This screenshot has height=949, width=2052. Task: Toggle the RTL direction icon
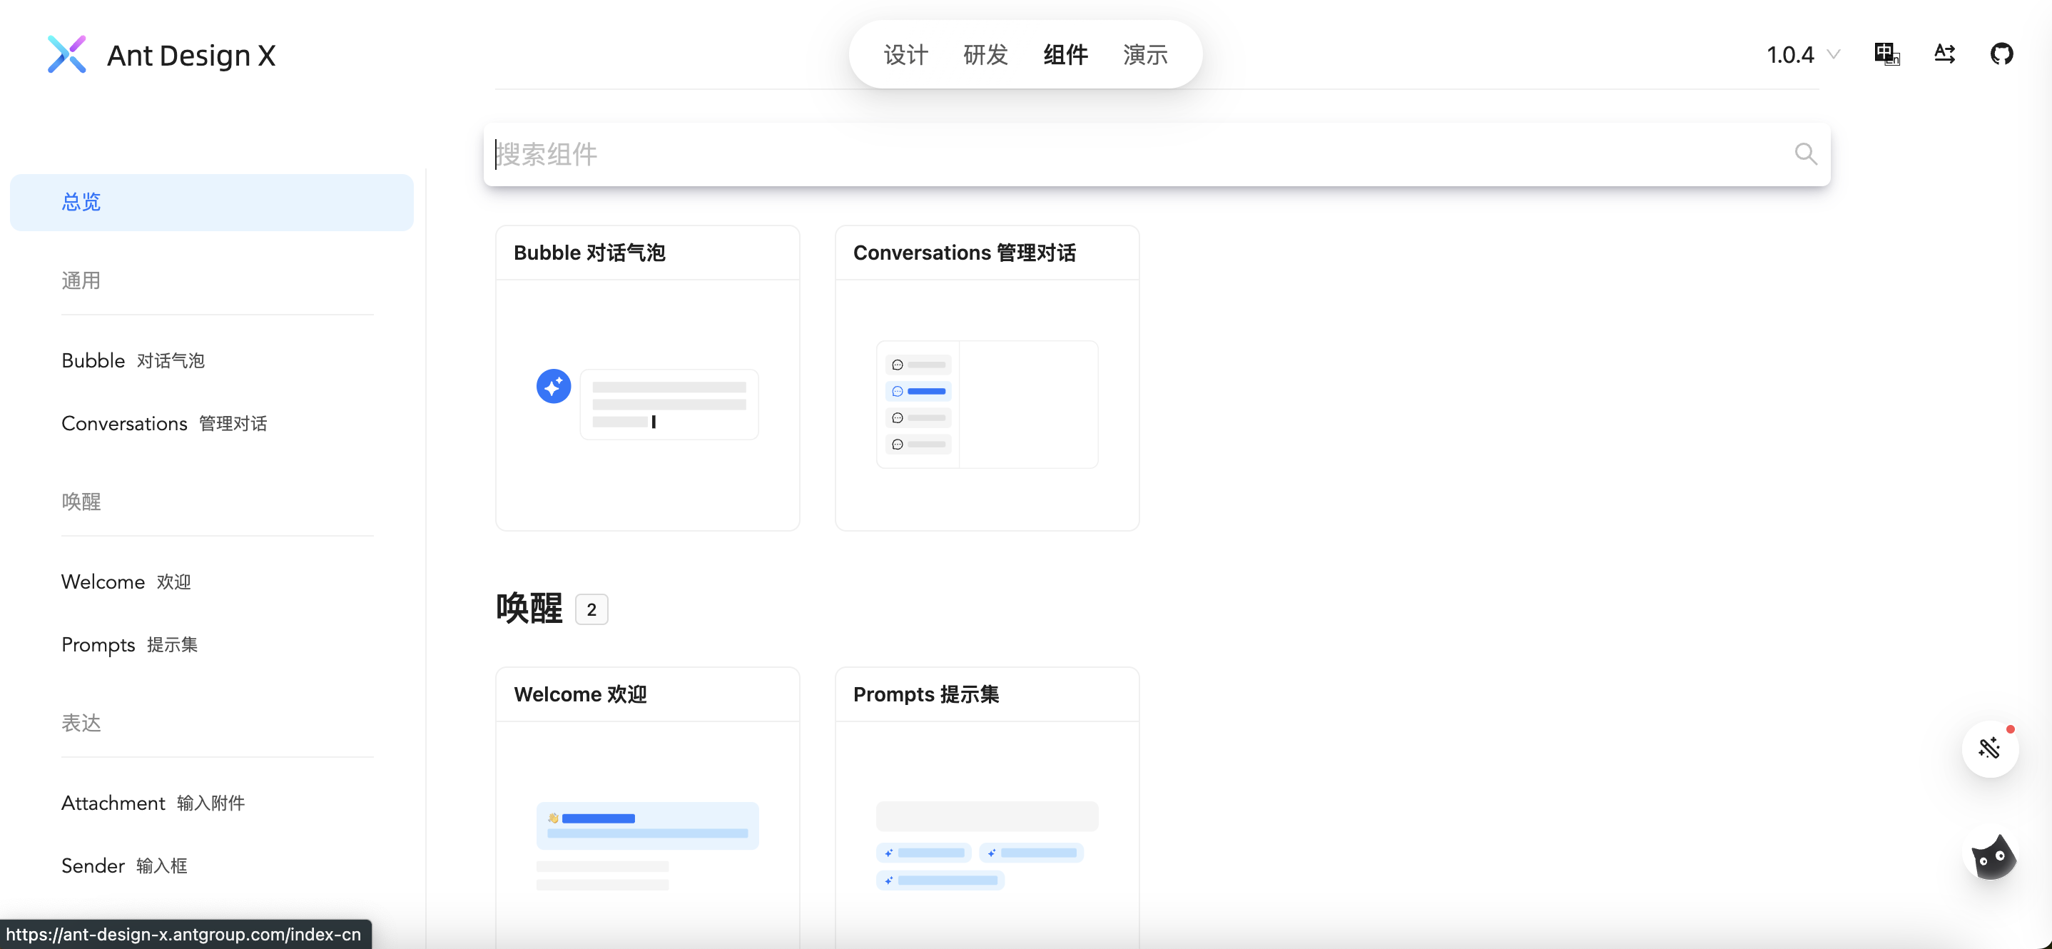(1944, 54)
